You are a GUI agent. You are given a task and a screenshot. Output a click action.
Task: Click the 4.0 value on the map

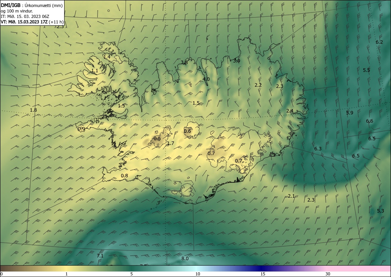pyautogui.click(x=206, y=79)
